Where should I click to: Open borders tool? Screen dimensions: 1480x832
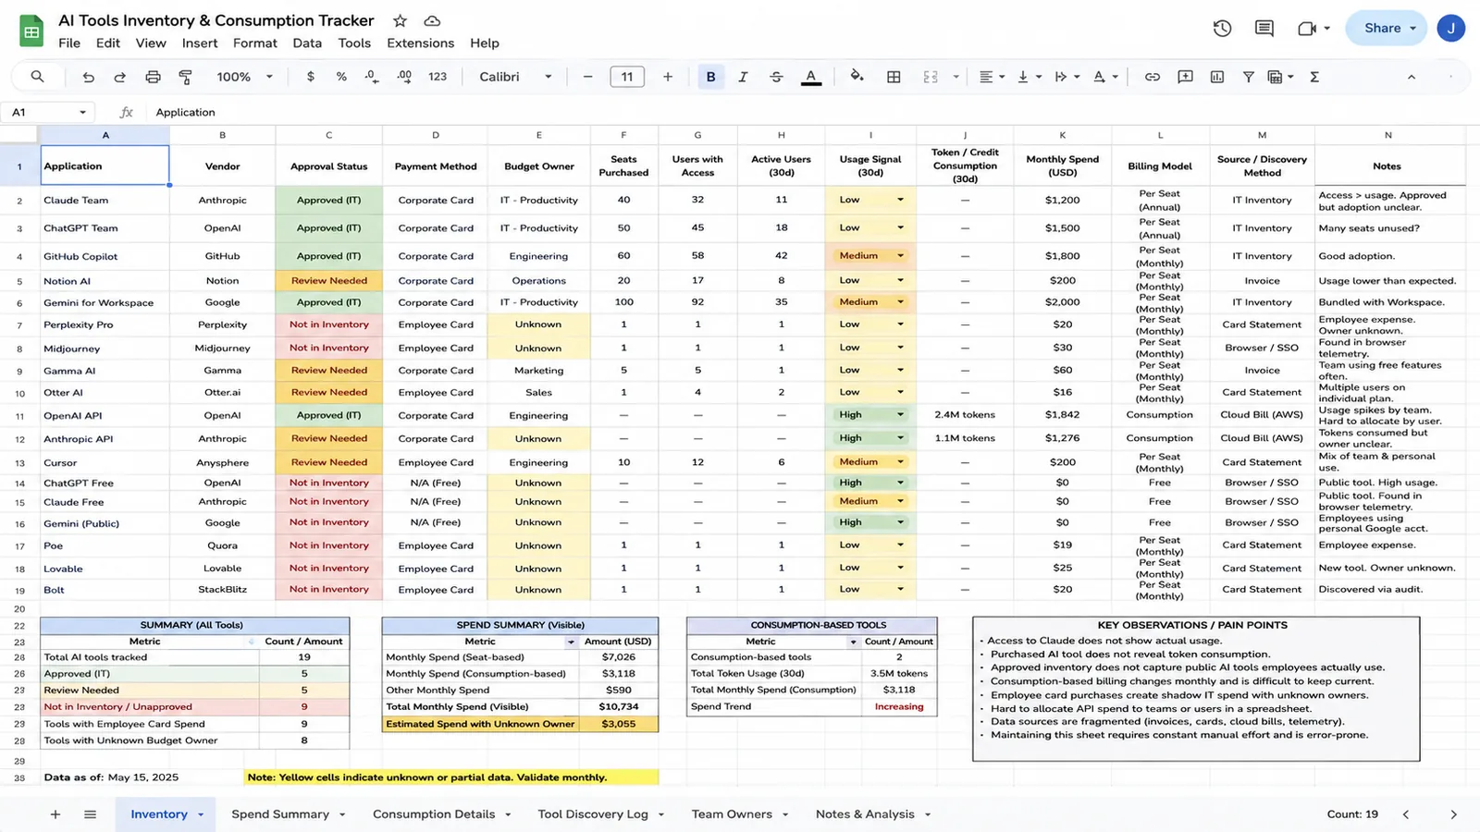pos(894,77)
